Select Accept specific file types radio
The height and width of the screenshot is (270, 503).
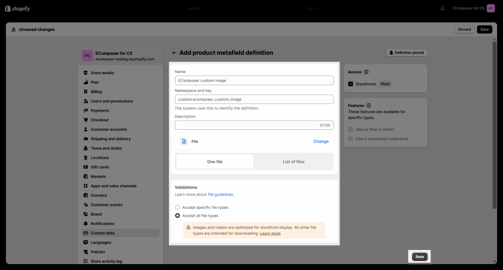click(177, 208)
